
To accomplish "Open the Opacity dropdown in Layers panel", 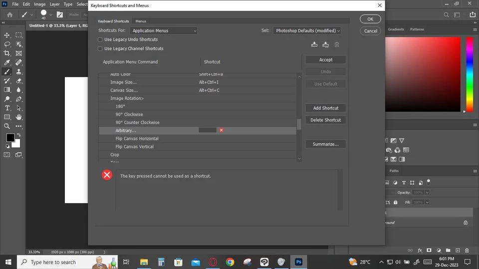I will 427,192.
